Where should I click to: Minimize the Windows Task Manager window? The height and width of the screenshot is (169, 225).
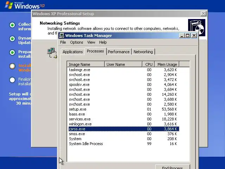[x=182, y=36]
